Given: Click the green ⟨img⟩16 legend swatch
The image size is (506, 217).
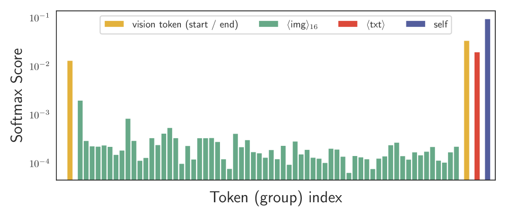Looking at the screenshot, I should 269,24.
